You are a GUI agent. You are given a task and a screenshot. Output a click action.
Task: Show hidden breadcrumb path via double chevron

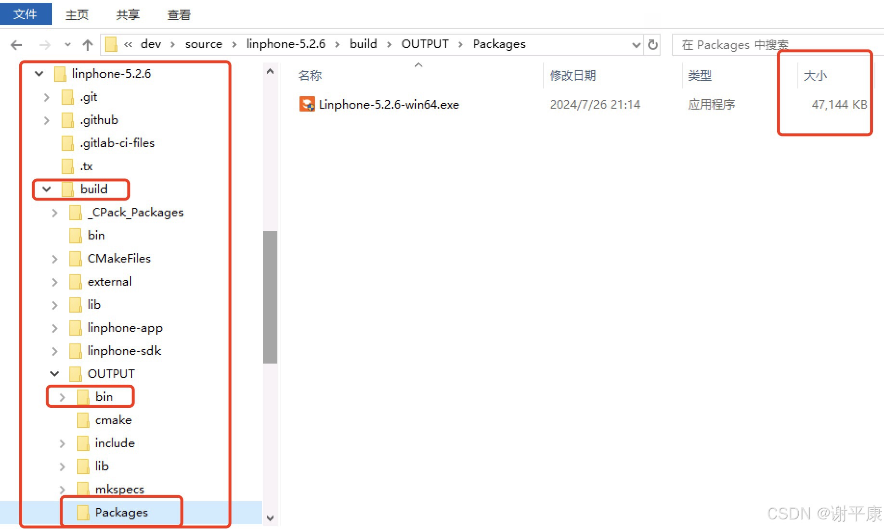[x=128, y=45]
